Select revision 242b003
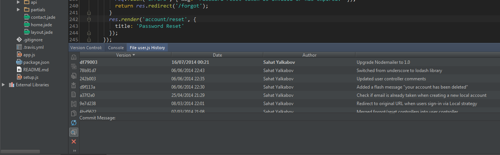The height and width of the screenshot is (155, 500). point(290,78)
